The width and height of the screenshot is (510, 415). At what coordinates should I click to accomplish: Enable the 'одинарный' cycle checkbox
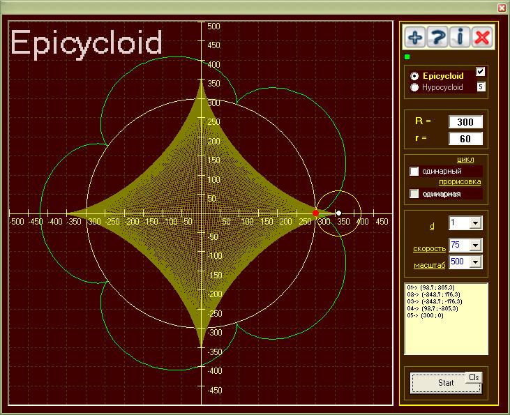[414, 172]
